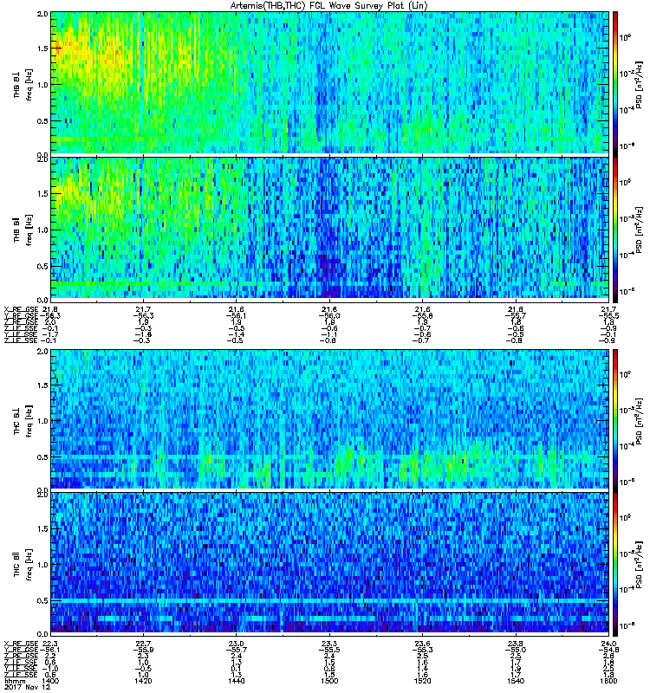
Task: Click the date text '2017 Nov 12'
Action: pyautogui.click(x=27, y=687)
